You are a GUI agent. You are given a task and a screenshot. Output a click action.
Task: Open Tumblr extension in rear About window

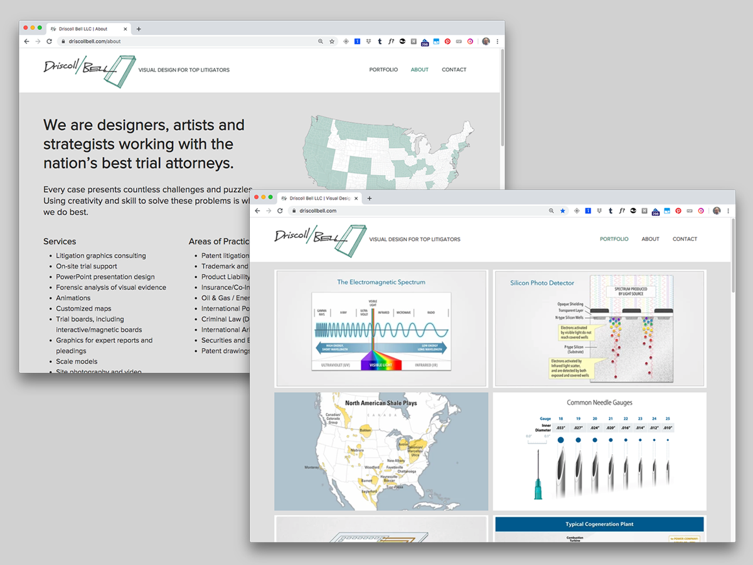[x=380, y=41]
